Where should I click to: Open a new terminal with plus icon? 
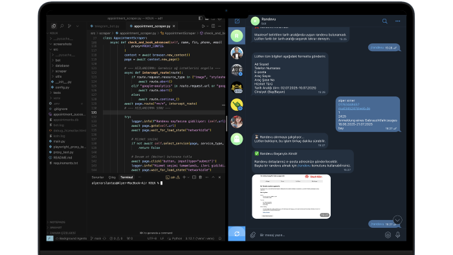pos(184,177)
